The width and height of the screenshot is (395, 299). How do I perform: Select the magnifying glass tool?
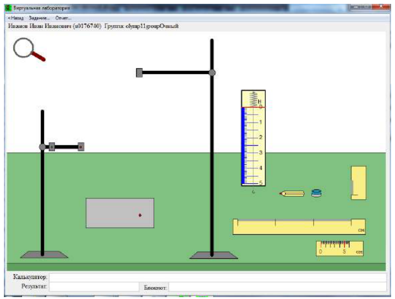(x=29, y=49)
